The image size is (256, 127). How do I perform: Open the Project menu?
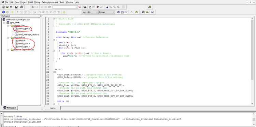tap(24, 2)
